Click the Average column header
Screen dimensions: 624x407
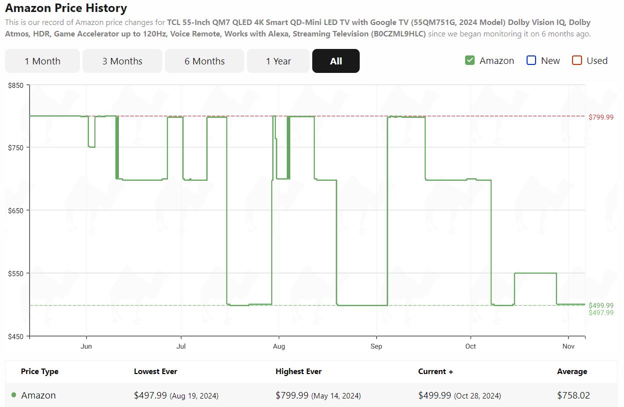[572, 372]
